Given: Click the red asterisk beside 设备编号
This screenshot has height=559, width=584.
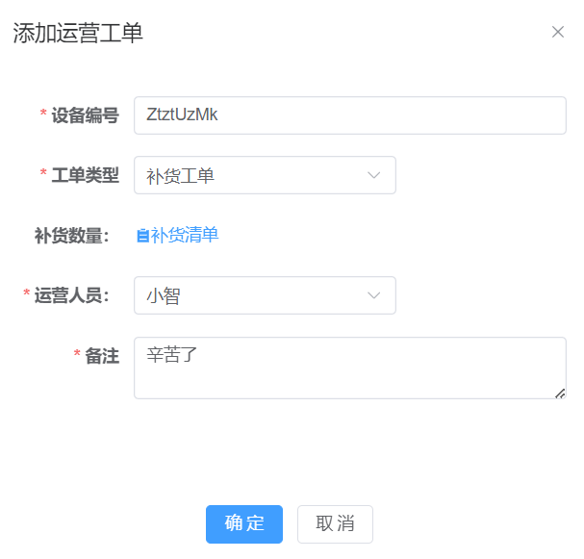Looking at the screenshot, I should 43,115.
